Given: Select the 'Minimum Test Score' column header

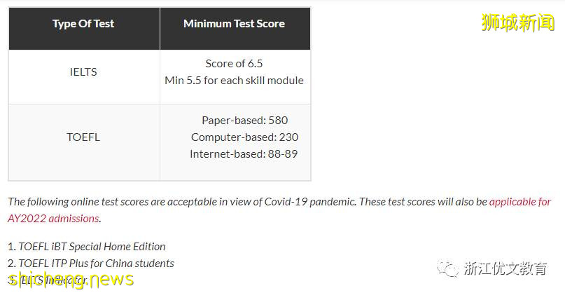Looking at the screenshot, I should pyautogui.click(x=234, y=24).
